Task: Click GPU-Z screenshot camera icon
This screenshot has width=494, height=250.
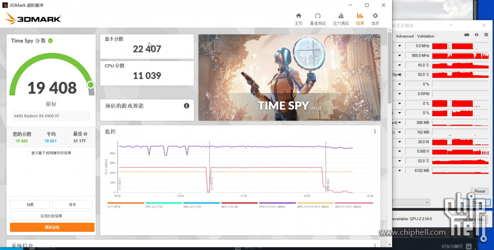Action: 467,35
